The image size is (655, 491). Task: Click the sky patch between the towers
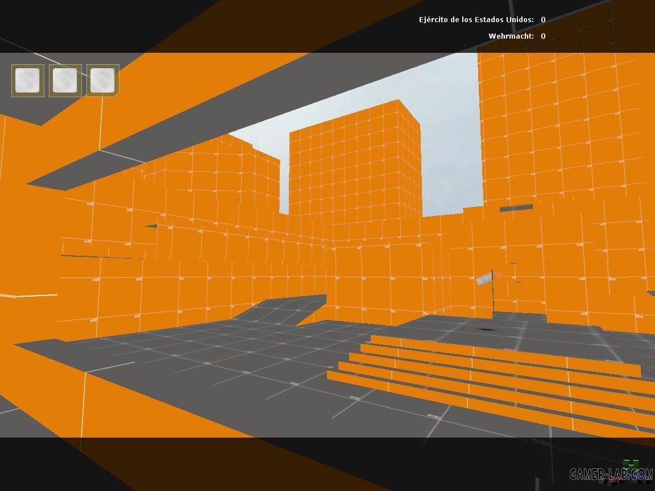tap(449, 142)
